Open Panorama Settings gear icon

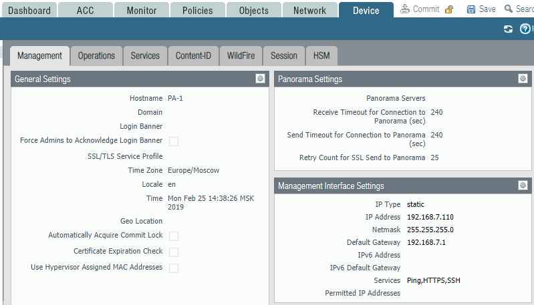pyautogui.click(x=523, y=79)
